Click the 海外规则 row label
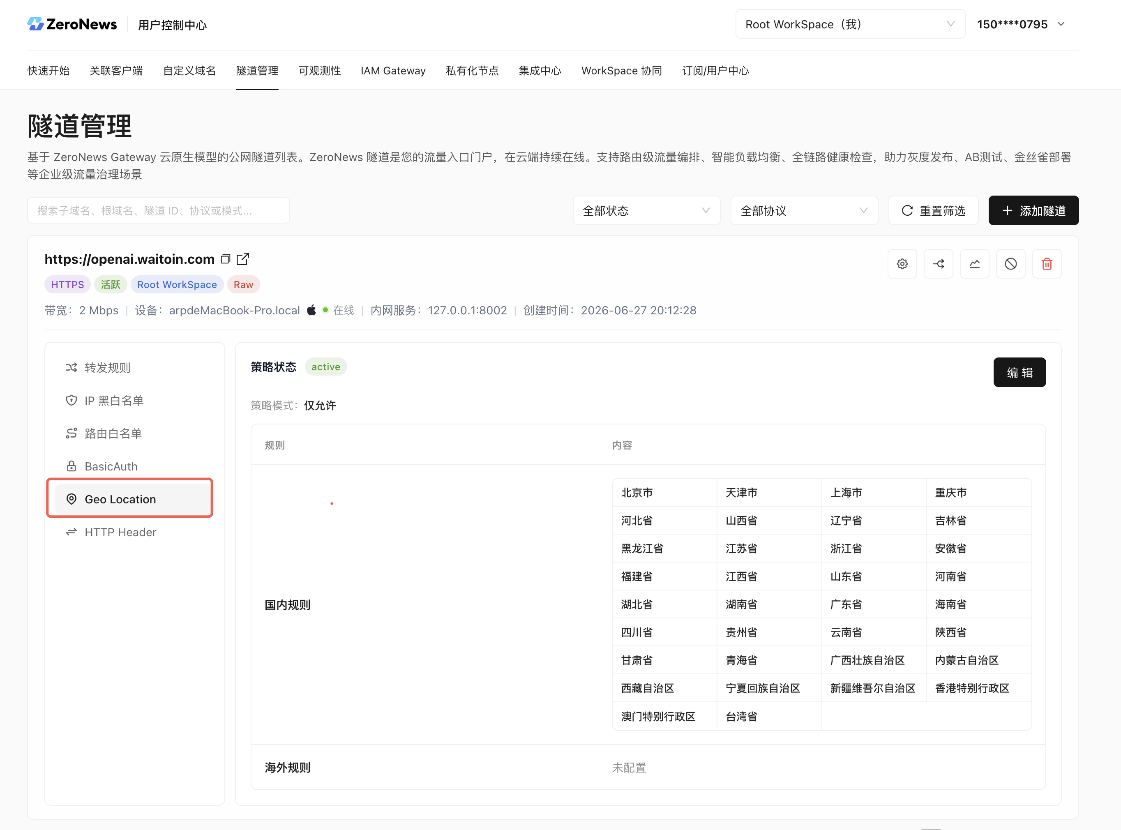This screenshot has height=830, width=1121. (x=287, y=768)
